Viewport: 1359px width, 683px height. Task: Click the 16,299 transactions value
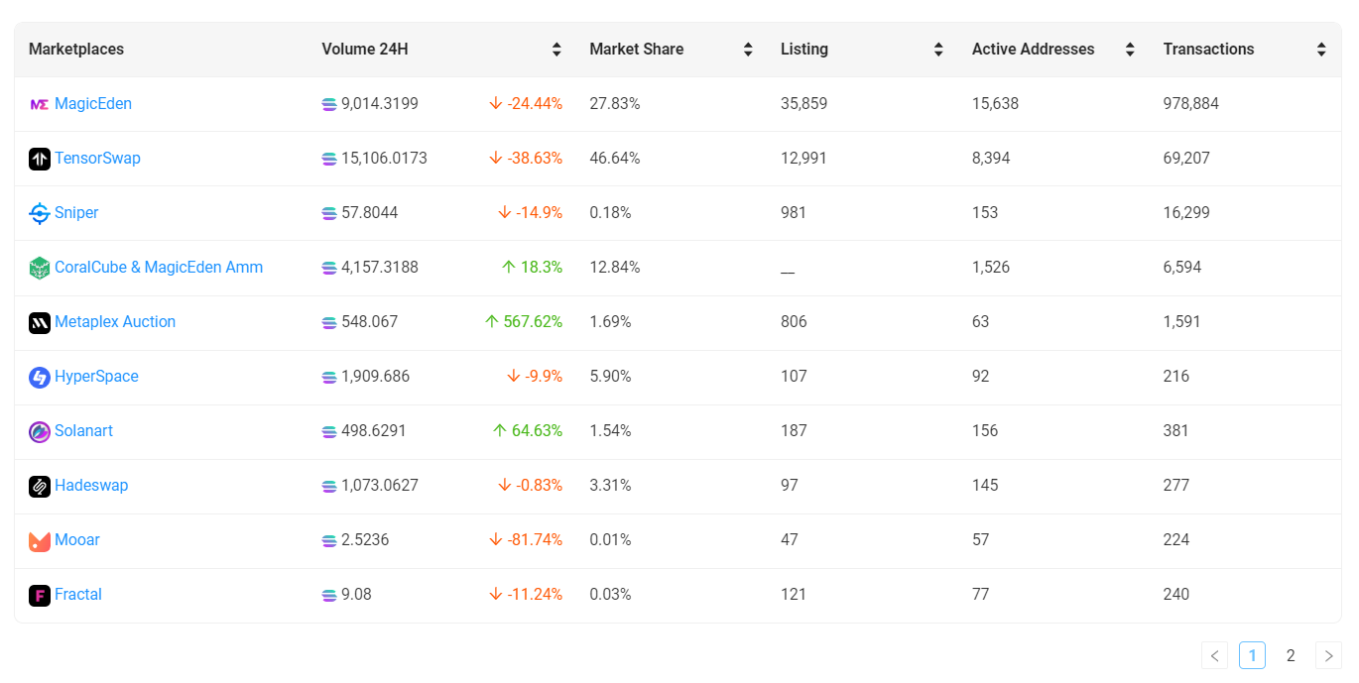1186,213
